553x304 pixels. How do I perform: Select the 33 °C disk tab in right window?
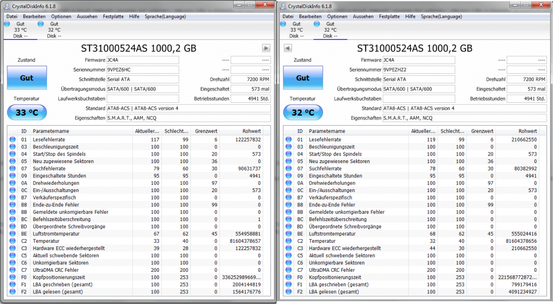click(x=296, y=29)
